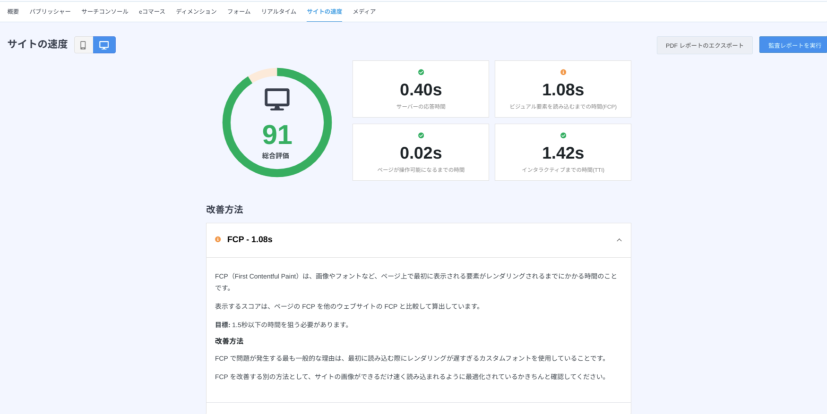827x414 pixels.
Task: Open the フォーム tab
Action: [x=239, y=11]
